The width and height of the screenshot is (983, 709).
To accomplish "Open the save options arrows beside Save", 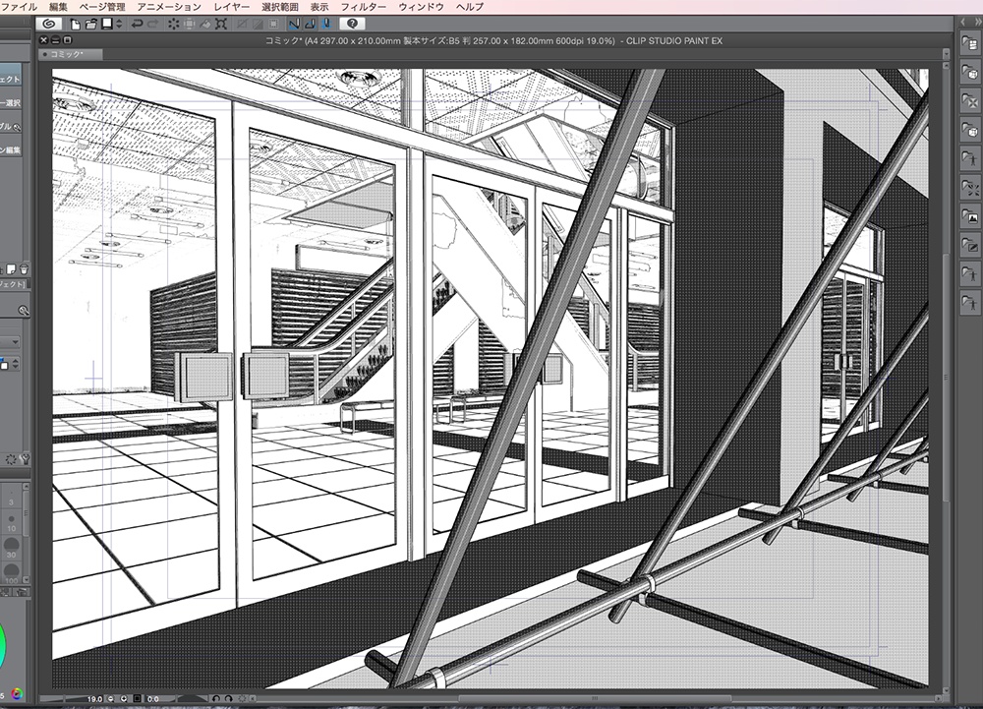I will (119, 24).
